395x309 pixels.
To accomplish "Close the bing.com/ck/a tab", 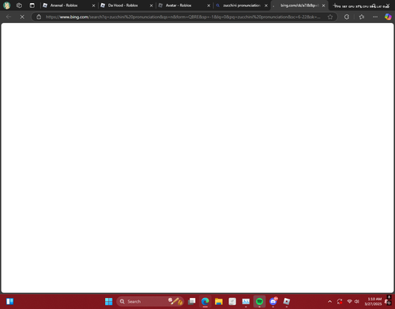I will [324, 6].
